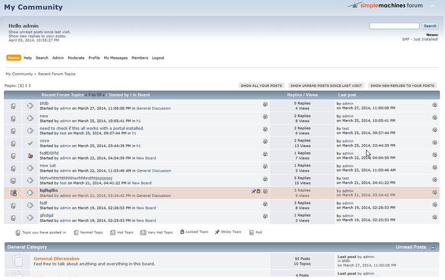Click the sticky locked topic icon left of hgfhgfhs

(13, 193)
